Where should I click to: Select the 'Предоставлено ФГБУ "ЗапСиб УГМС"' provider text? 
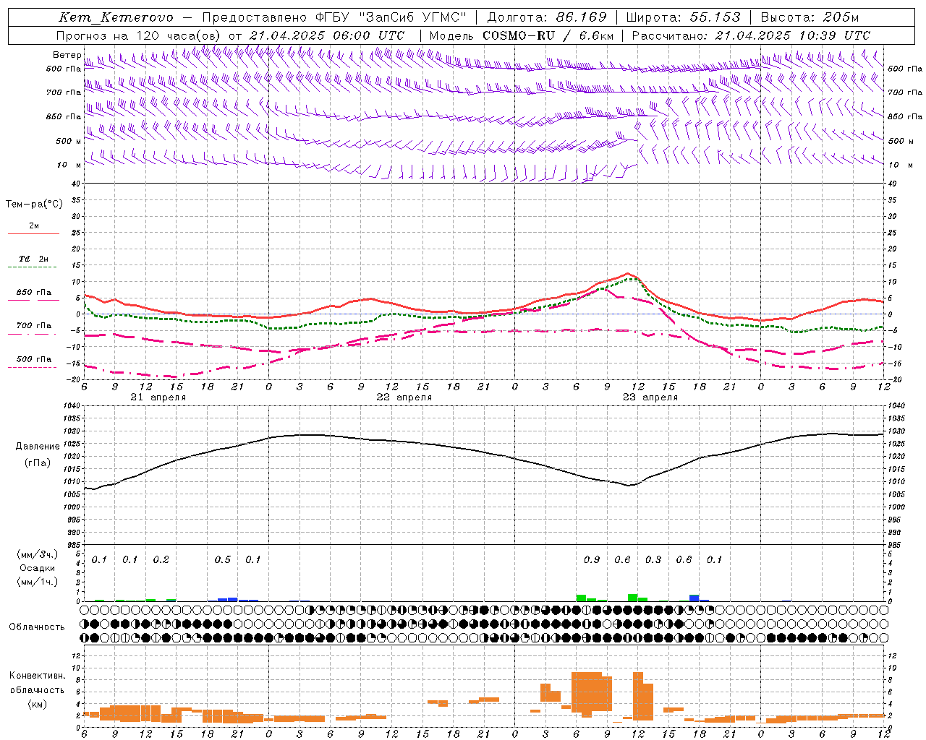click(x=334, y=17)
